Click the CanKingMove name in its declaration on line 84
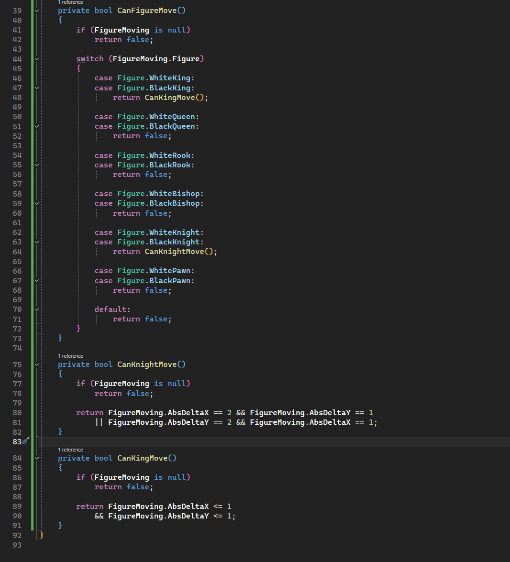Viewport: 510px width, 562px height. click(x=142, y=458)
